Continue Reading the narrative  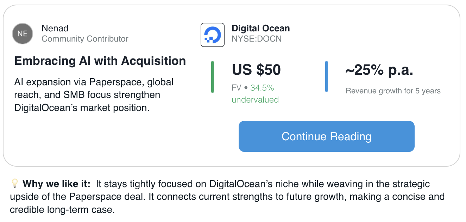[327, 136]
